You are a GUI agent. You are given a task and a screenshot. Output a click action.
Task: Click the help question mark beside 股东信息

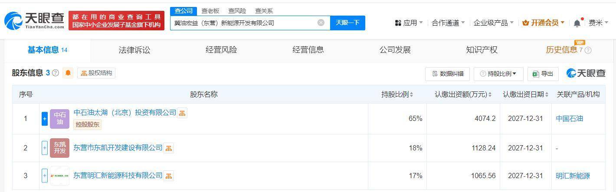coord(56,73)
